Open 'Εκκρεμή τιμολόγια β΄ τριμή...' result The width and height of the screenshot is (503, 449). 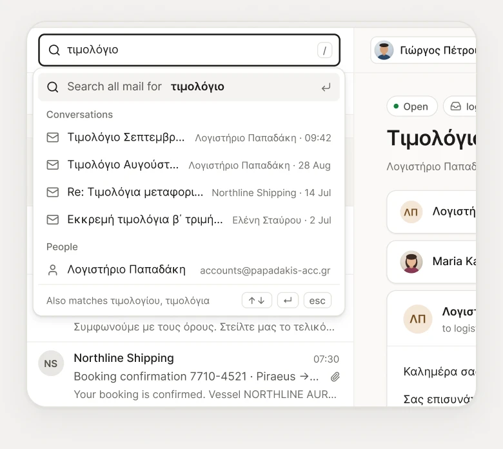(188, 220)
